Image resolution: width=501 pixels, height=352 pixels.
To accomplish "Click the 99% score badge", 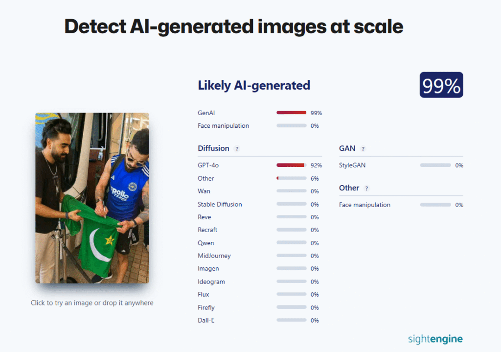I will point(441,85).
